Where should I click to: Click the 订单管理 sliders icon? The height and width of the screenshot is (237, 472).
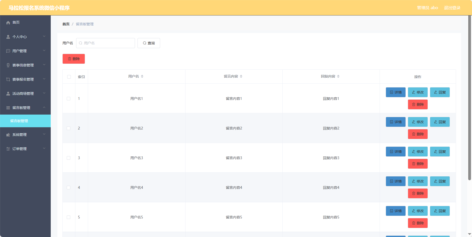click(8, 149)
